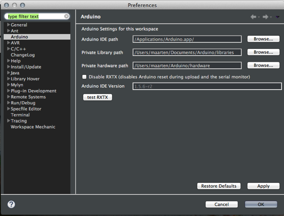Expand the Library Hover tree node
The width and height of the screenshot is (284, 216).
click(x=9, y=79)
